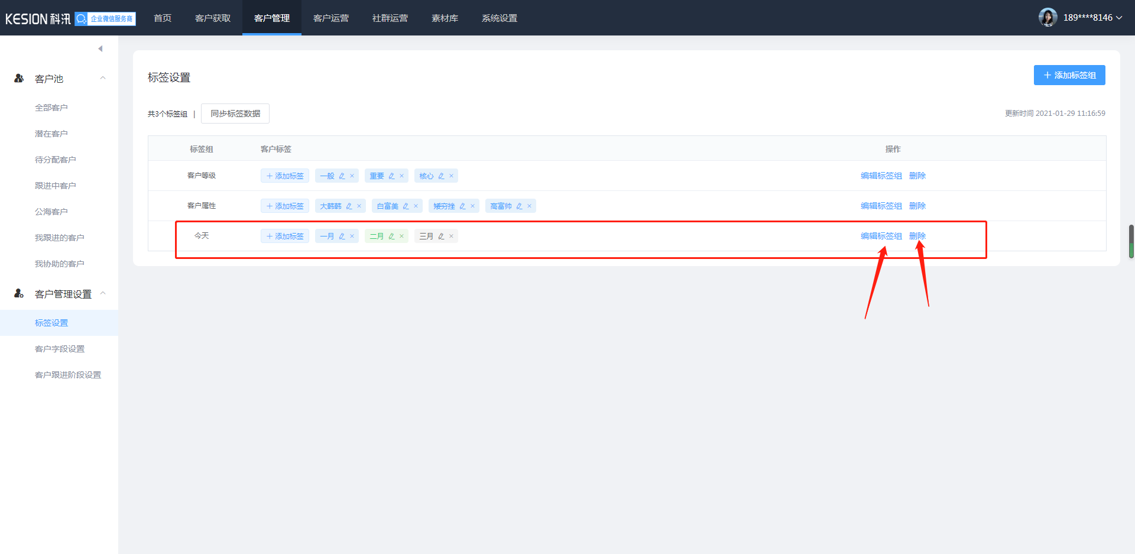1135x554 pixels.
Task: Click the page's vertical scrollbar thumb
Action: click(x=1131, y=241)
